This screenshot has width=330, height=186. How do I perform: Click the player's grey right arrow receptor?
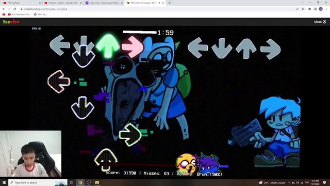270,49
